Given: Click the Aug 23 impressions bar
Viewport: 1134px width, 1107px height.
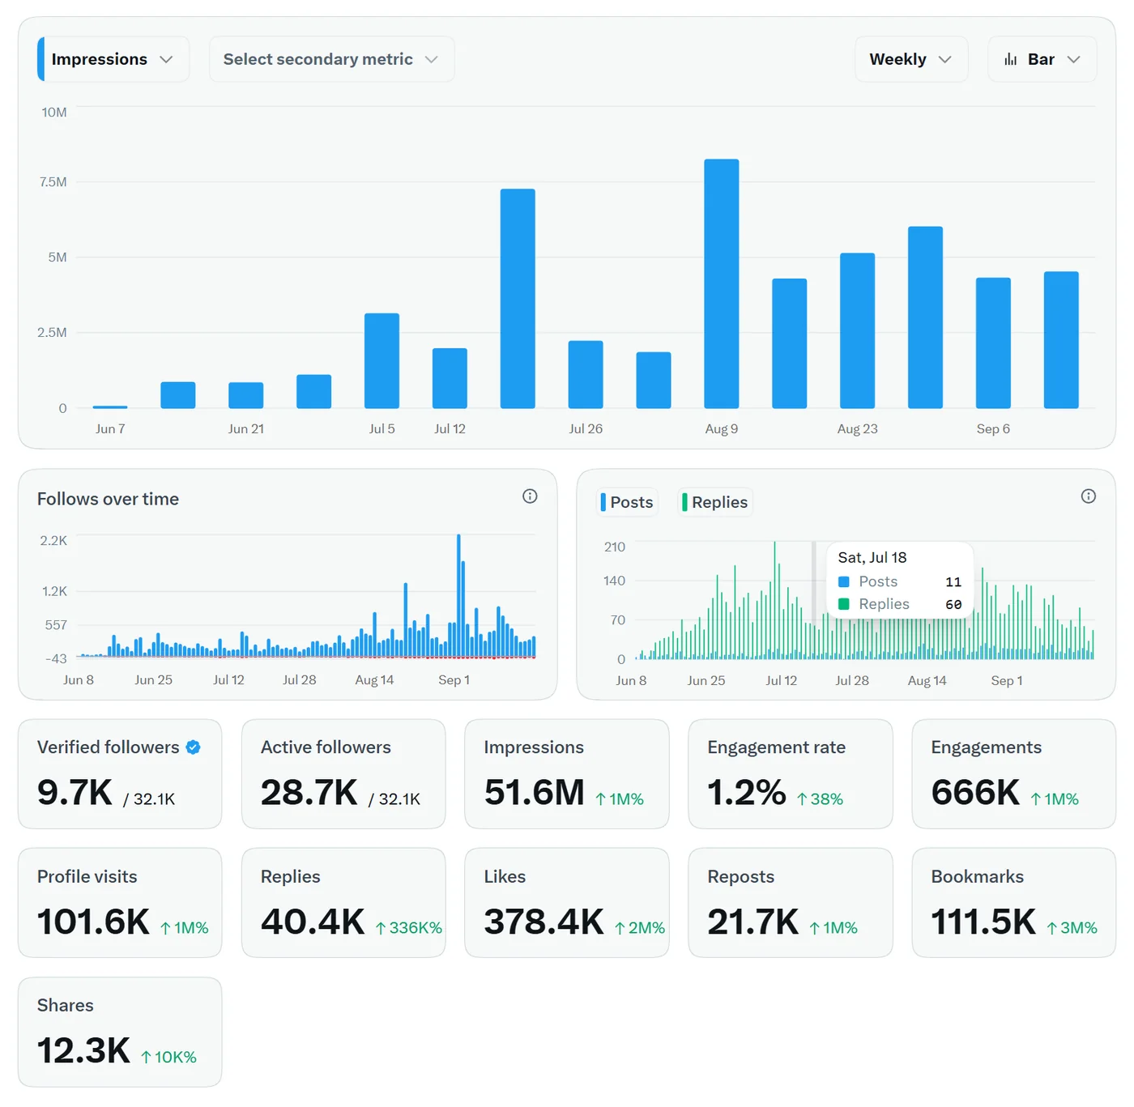Looking at the screenshot, I should 857,330.
